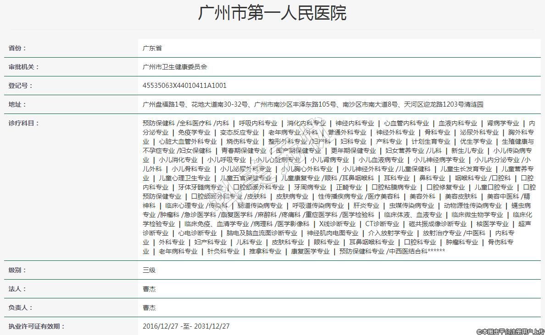Click the 三级 level value

pos(149,270)
